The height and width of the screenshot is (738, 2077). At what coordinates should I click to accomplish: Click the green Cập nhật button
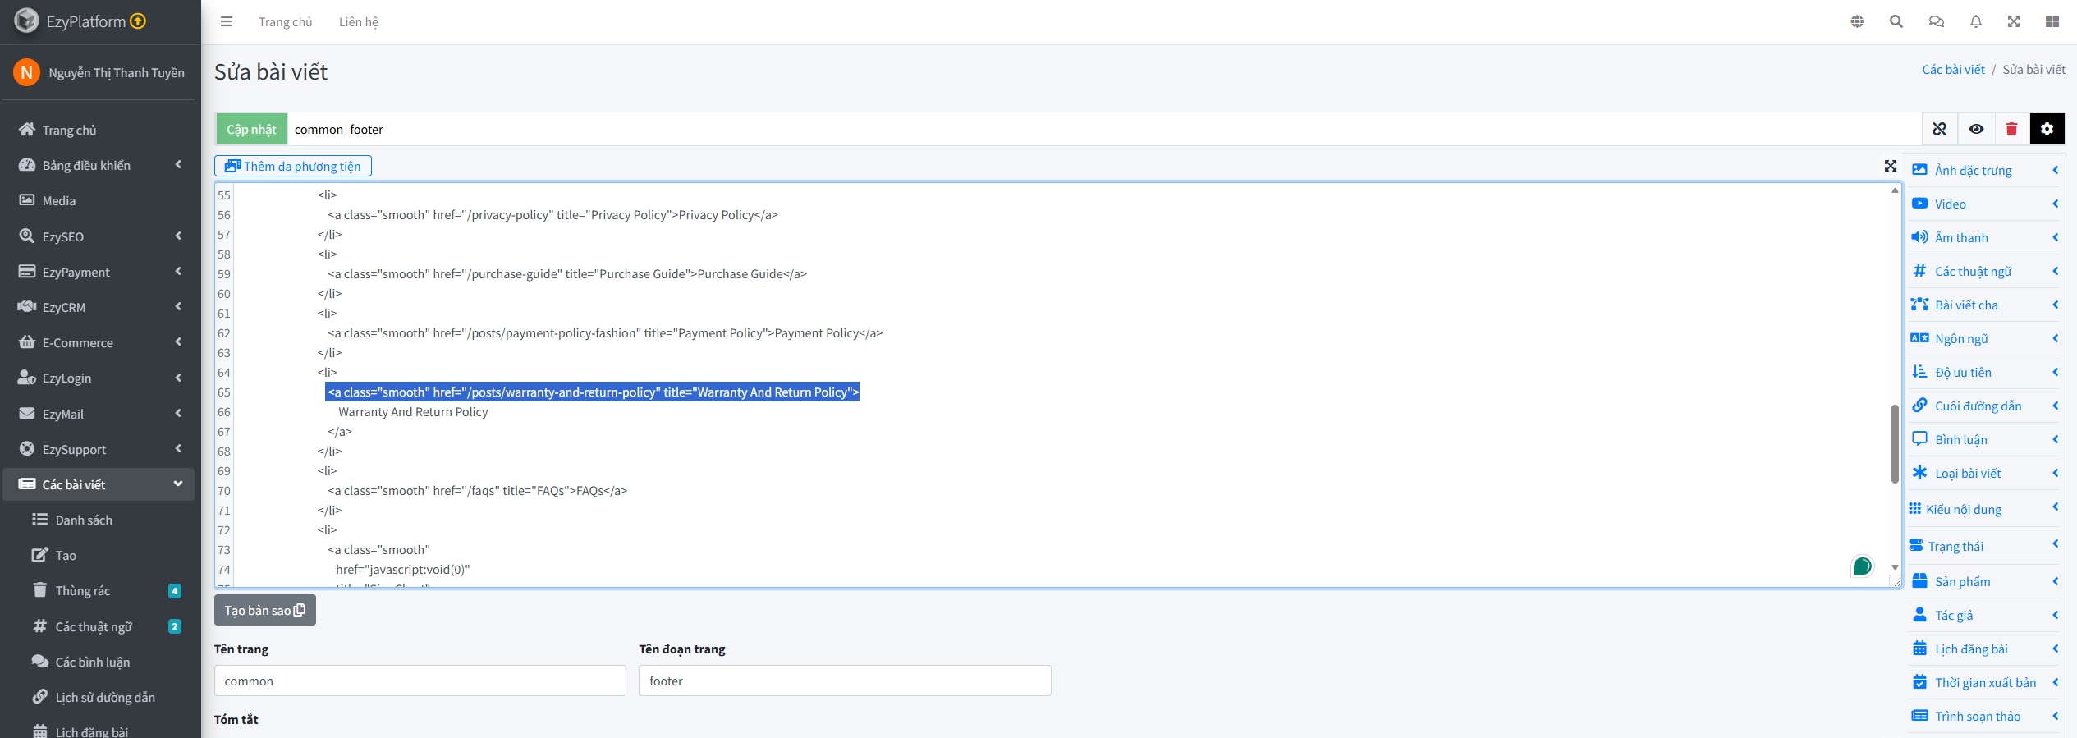(x=251, y=130)
